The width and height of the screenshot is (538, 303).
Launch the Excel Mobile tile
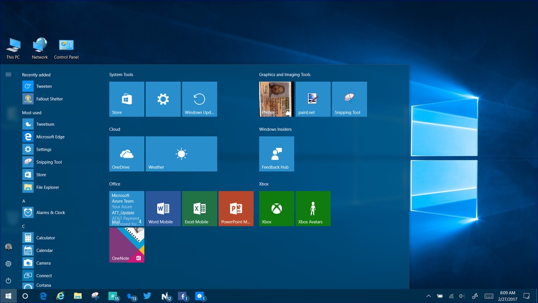[x=200, y=208]
